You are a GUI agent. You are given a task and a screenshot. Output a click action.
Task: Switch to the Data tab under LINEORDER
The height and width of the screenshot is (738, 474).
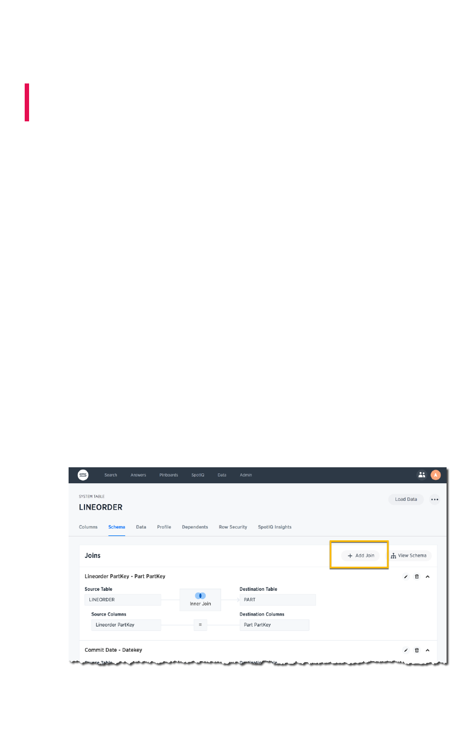pos(141,527)
